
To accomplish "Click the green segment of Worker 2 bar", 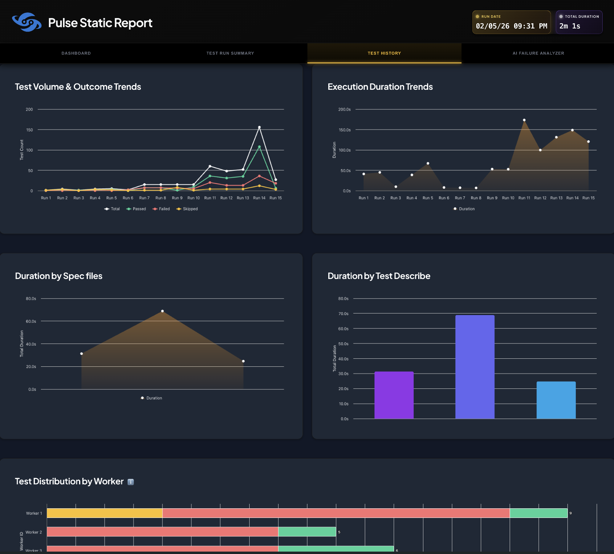I will point(307,532).
